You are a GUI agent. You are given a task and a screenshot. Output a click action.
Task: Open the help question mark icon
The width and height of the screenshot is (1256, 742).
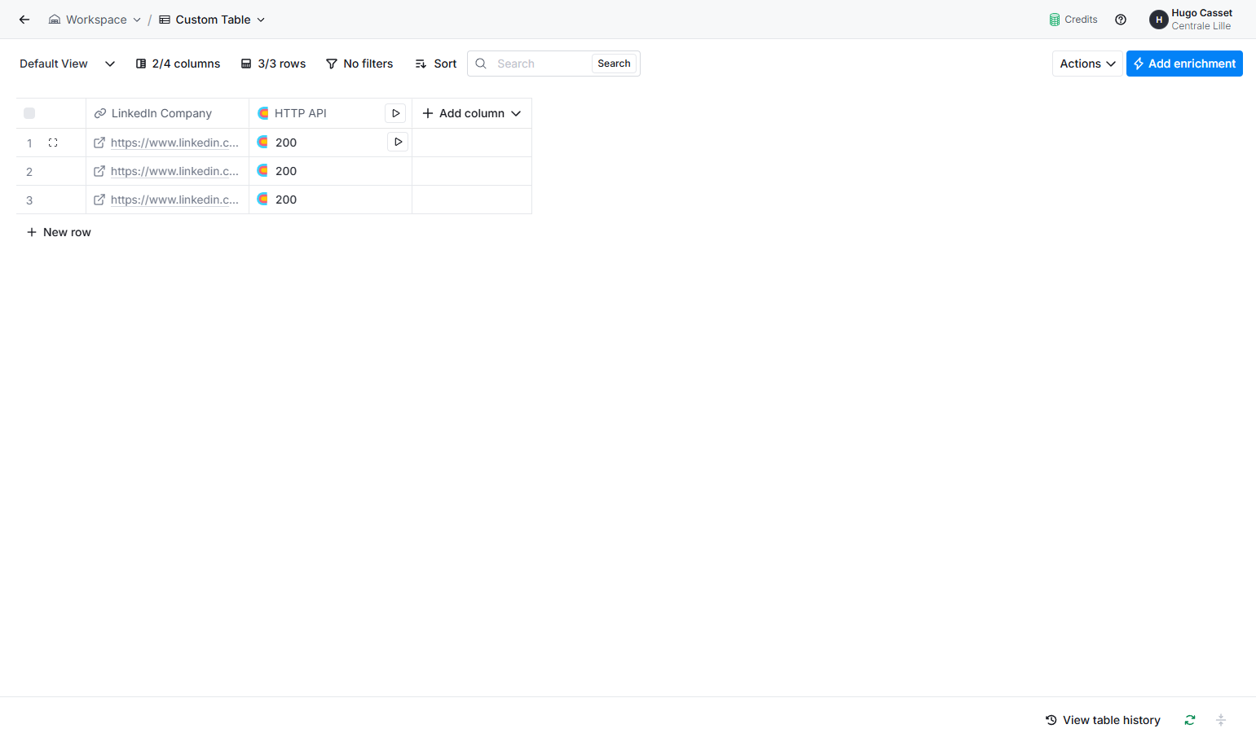click(1121, 20)
